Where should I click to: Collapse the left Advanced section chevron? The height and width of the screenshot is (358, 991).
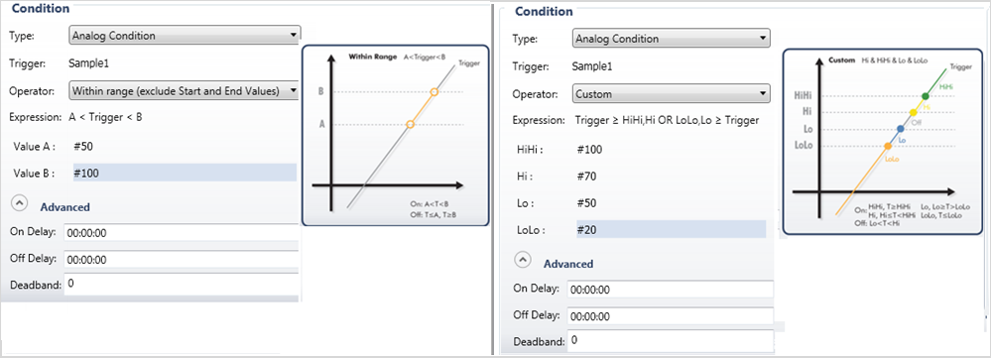click(20, 204)
